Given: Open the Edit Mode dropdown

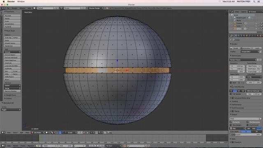Looking at the screenshot, I should point(38,132).
